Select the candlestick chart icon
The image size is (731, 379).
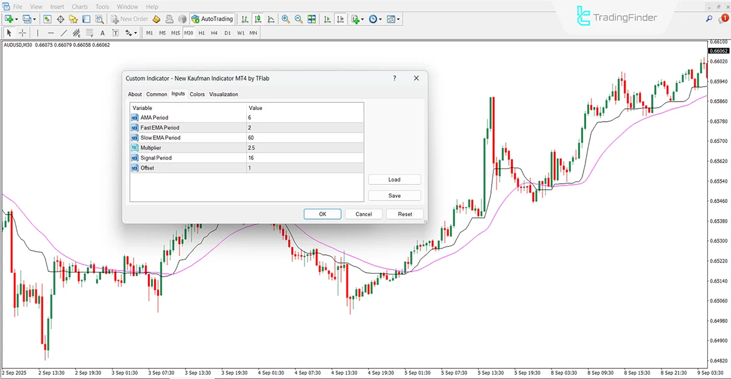point(258,19)
